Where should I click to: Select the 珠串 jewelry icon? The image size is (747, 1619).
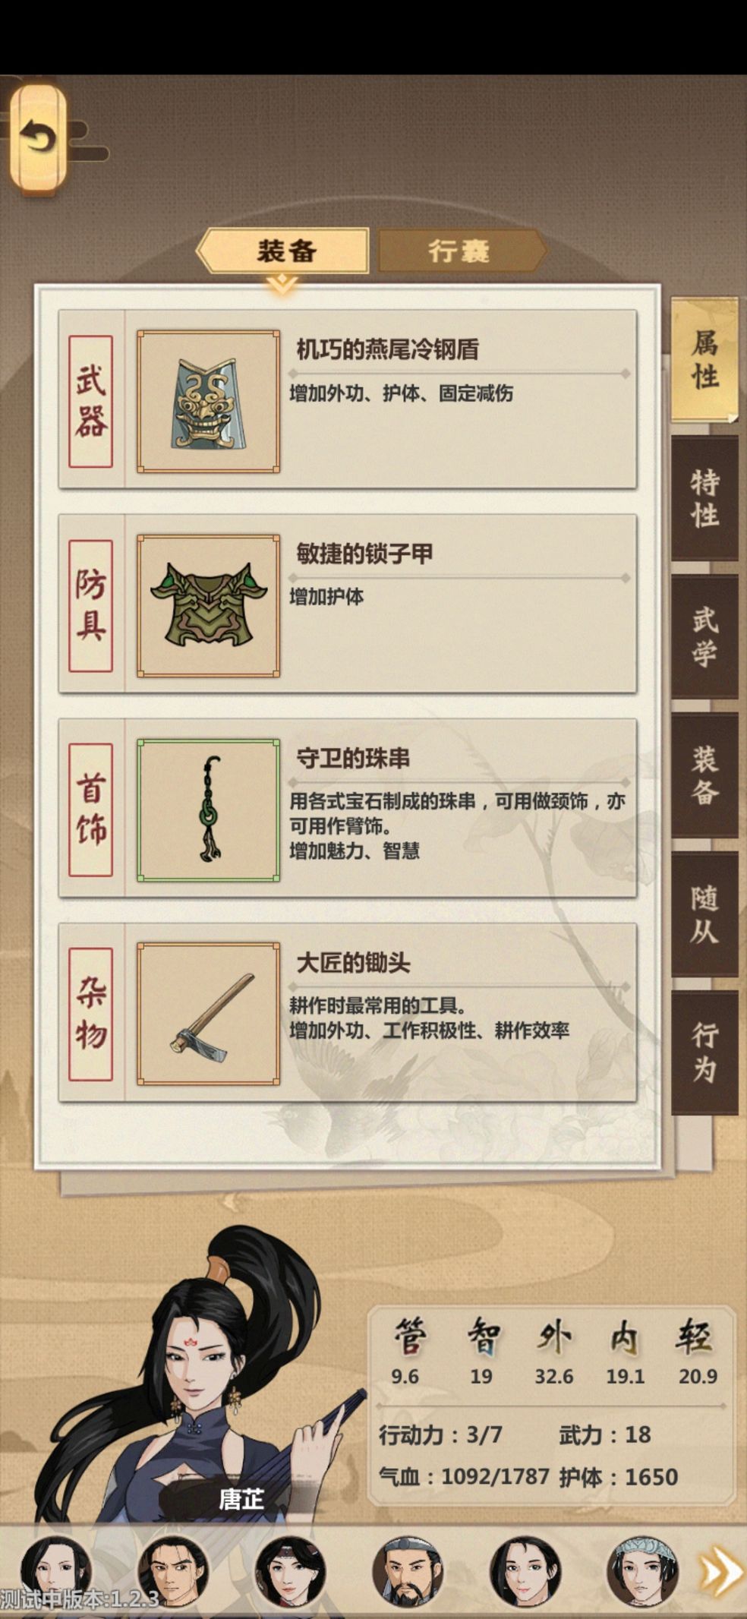click(x=208, y=810)
